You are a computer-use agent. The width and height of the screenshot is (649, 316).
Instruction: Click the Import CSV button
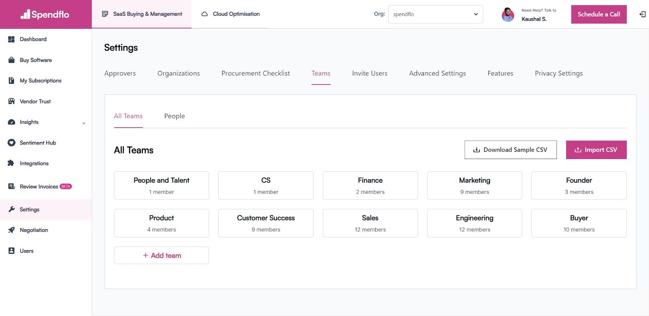pos(596,150)
